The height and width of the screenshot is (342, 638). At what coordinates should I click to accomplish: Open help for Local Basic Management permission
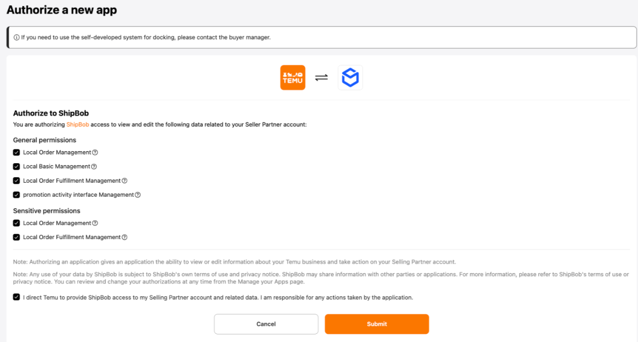click(x=93, y=166)
